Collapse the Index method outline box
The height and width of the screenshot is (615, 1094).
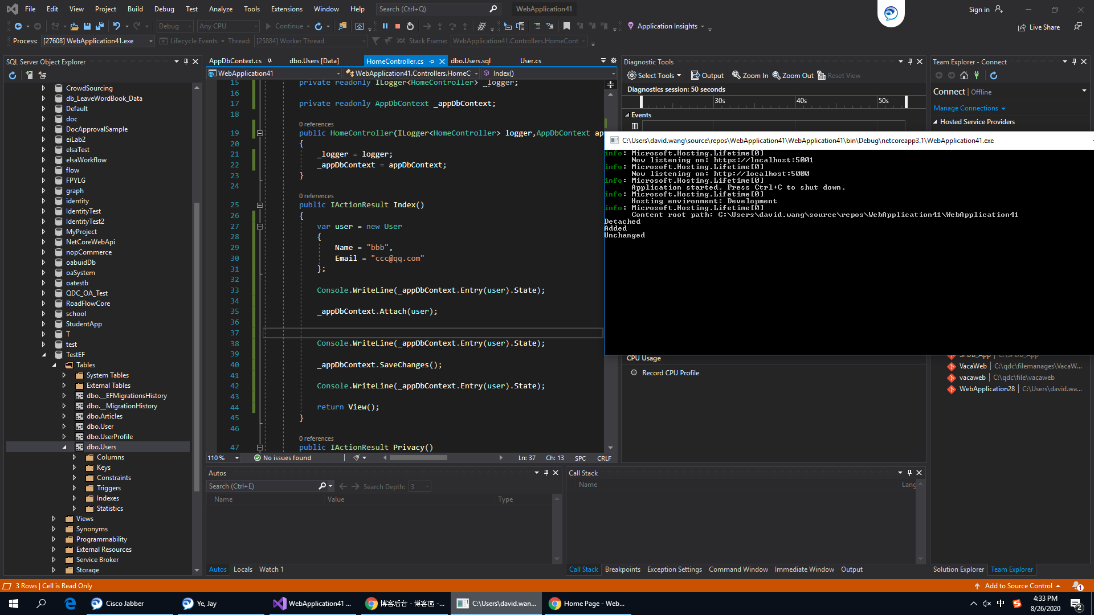click(x=259, y=205)
